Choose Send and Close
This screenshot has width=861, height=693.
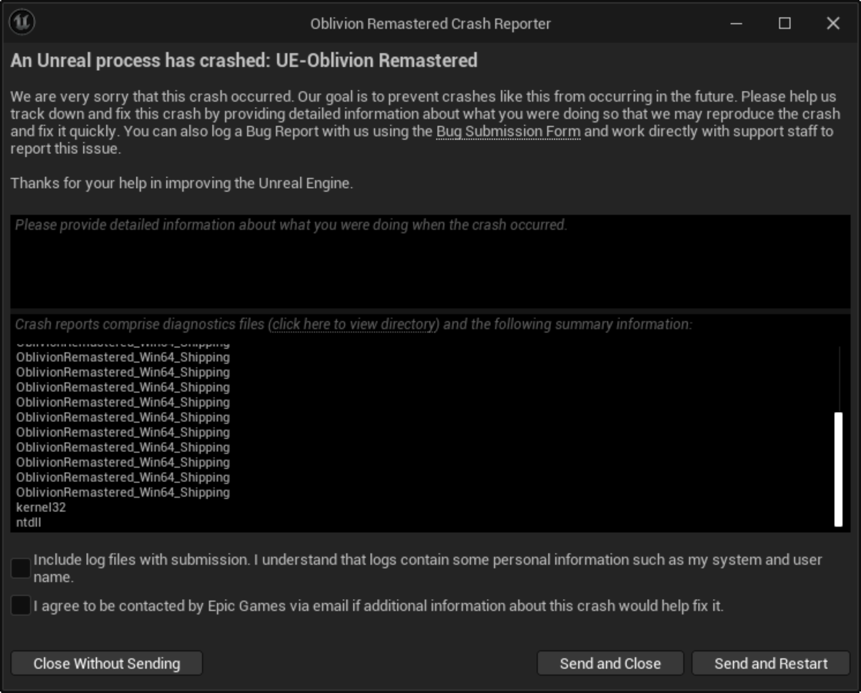point(610,663)
